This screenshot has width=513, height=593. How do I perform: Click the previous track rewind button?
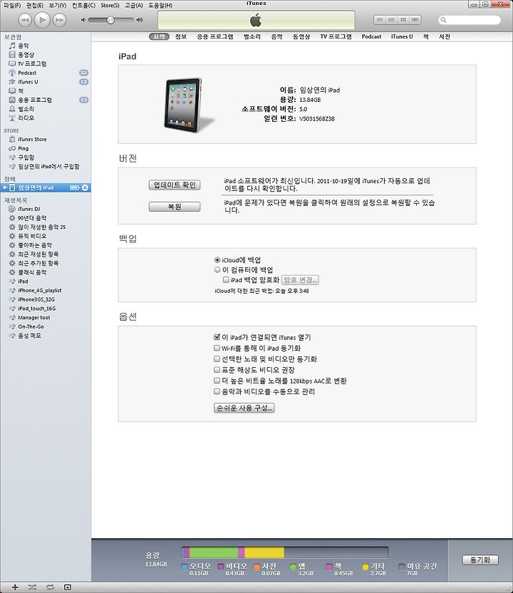click(x=24, y=20)
